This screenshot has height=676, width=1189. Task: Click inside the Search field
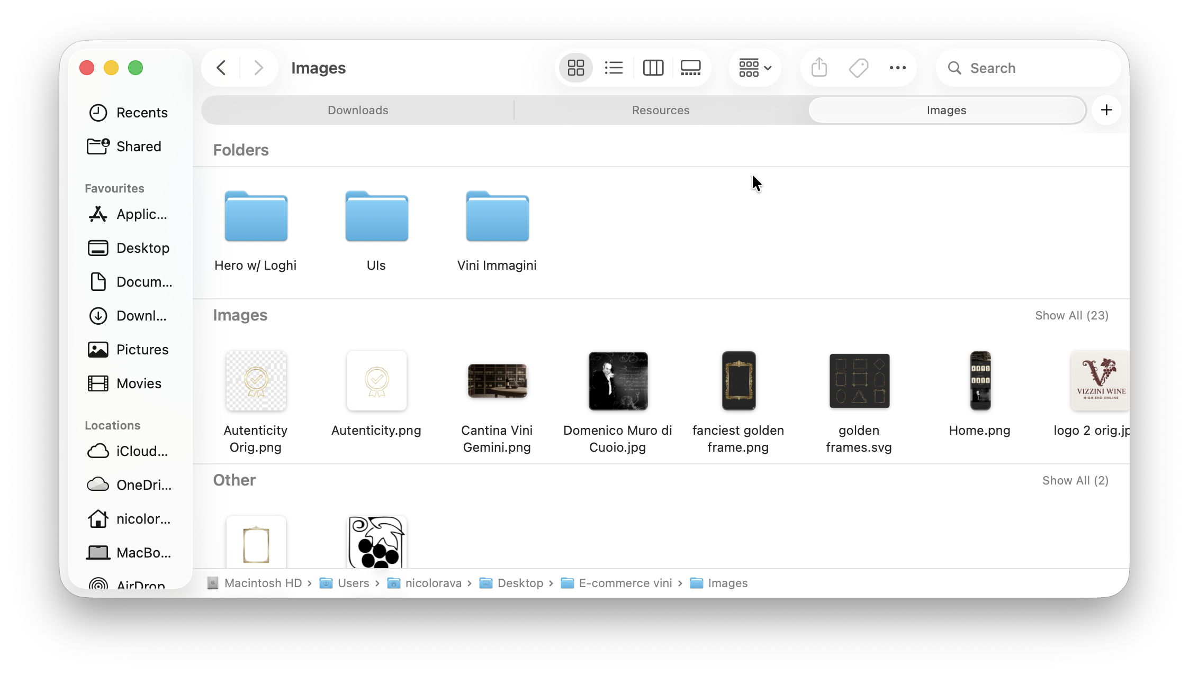tap(1028, 68)
